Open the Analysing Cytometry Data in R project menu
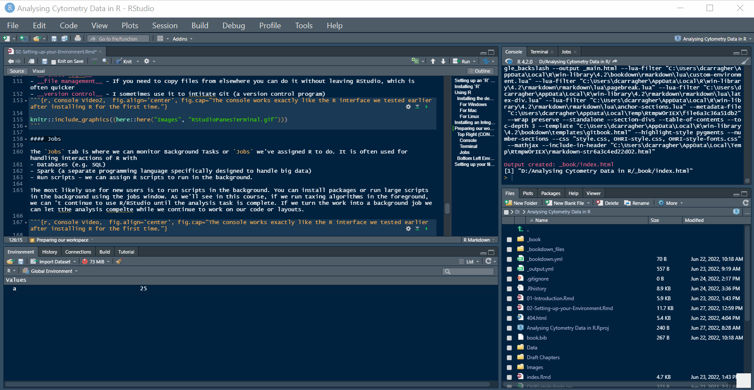Viewport: 754px width, 390px height. [713, 39]
